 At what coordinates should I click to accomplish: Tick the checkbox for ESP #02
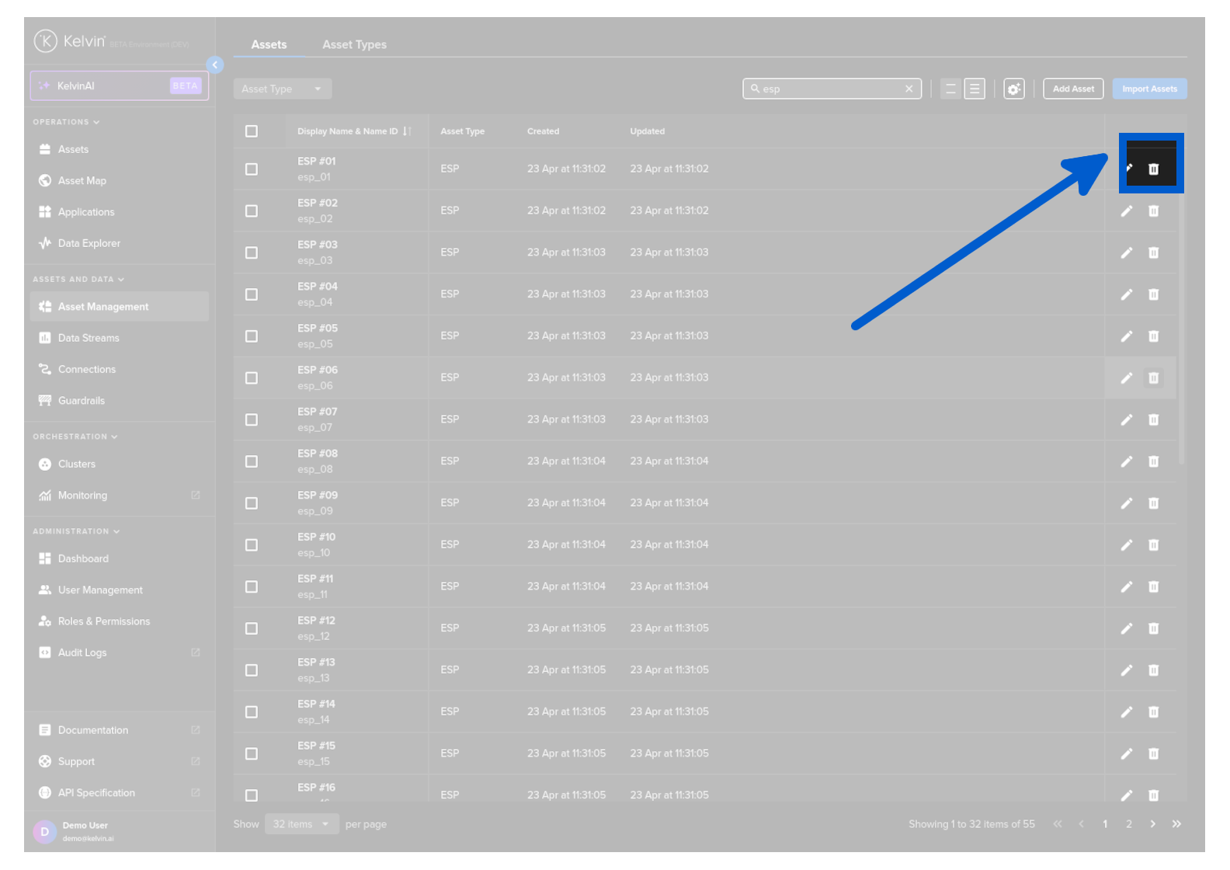(252, 211)
